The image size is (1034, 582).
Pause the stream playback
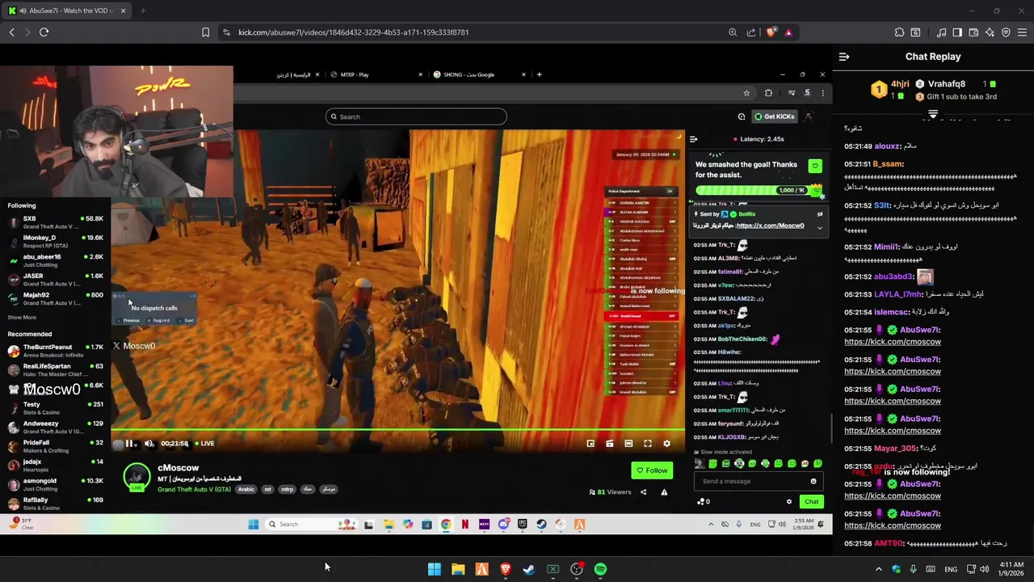(x=129, y=443)
